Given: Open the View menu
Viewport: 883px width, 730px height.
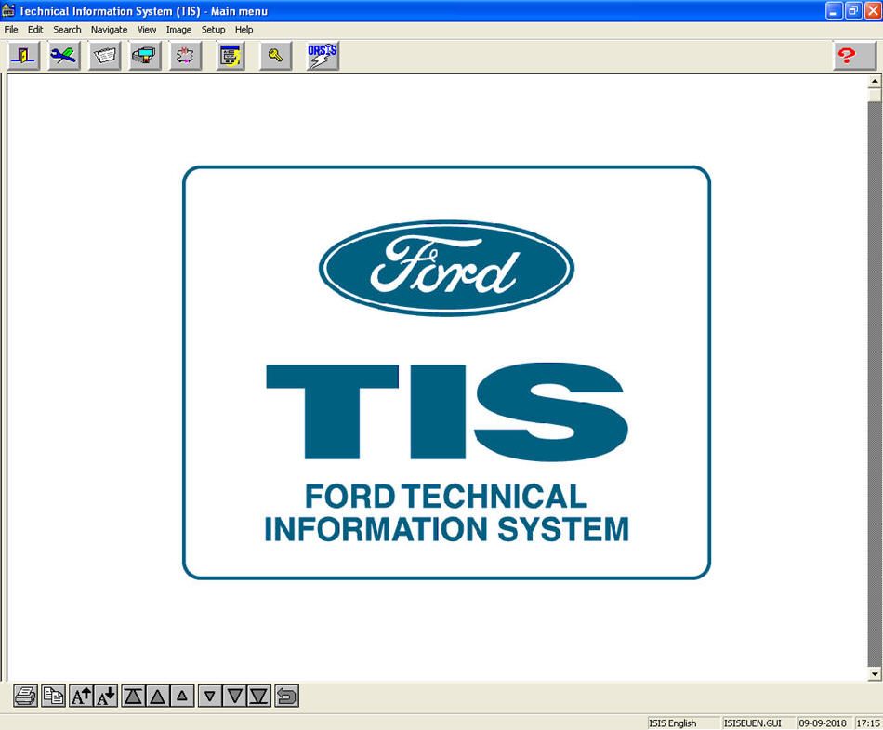Looking at the screenshot, I should (x=147, y=29).
